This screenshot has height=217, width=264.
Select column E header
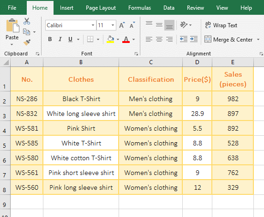pyautogui.click(x=233, y=62)
